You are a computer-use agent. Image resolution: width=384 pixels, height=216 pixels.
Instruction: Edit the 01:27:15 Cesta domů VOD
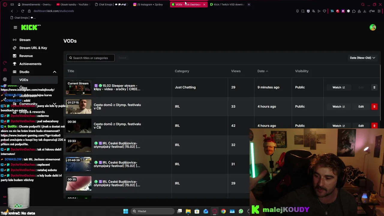[361, 106]
